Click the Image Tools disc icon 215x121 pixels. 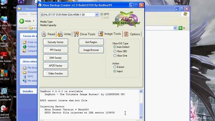[100, 34]
